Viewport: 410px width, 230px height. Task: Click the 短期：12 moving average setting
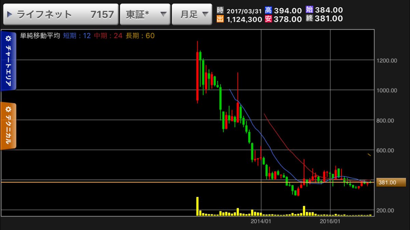point(77,36)
